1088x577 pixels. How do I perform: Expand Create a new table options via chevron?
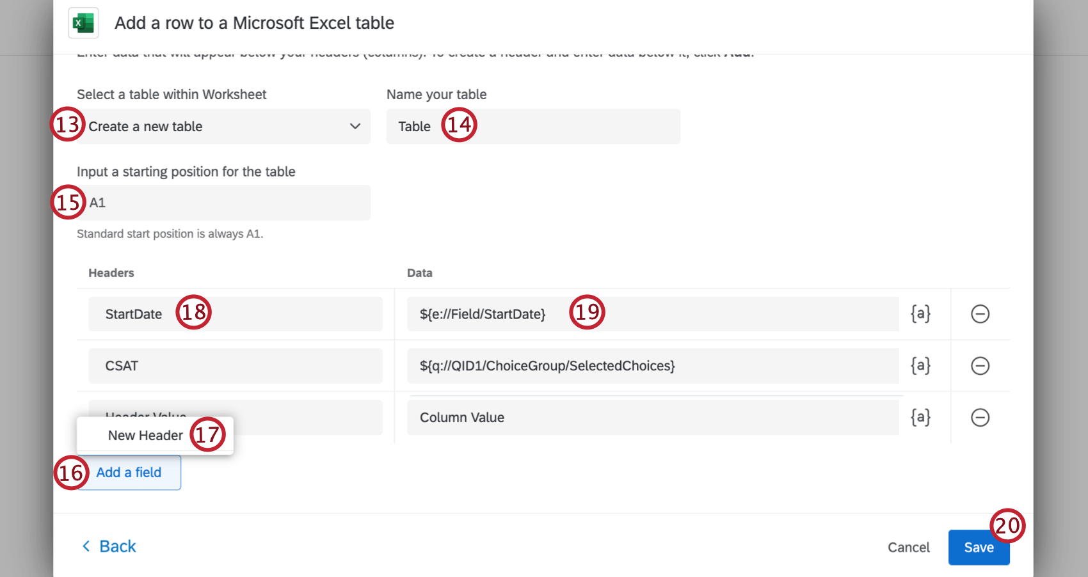(355, 126)
